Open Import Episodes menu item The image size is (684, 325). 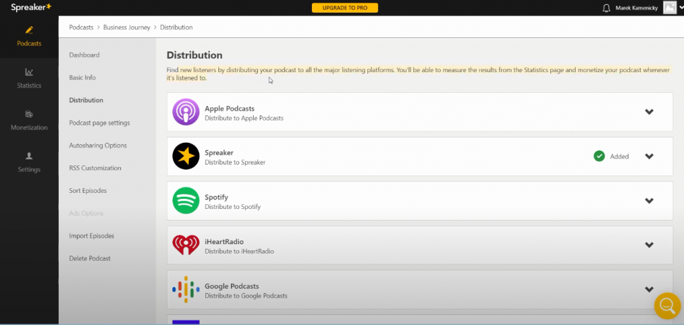92,236
